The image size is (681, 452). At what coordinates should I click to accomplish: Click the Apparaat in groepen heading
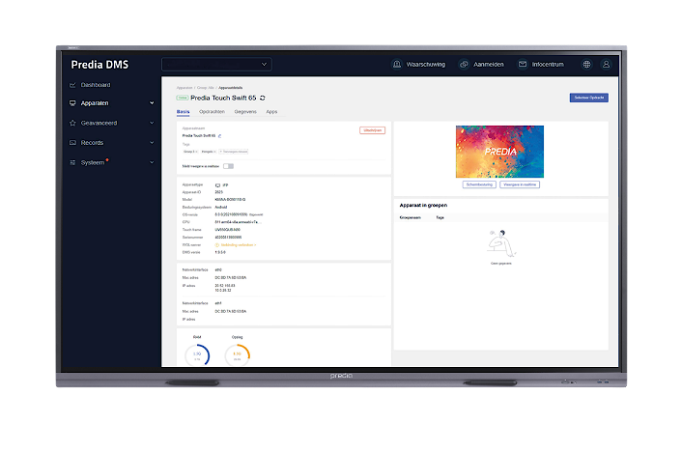click(423, 205)
